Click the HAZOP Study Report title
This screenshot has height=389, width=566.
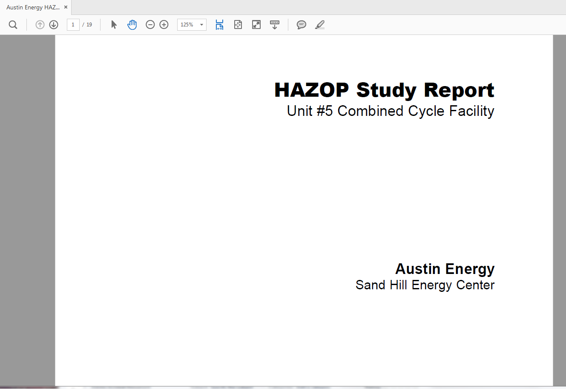pos(384,90)
